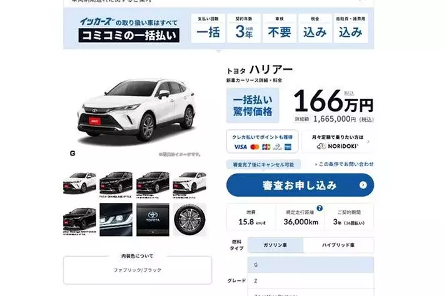
Task: Click the 一括払い驚愕価格 badge
Action: [253, 106]
